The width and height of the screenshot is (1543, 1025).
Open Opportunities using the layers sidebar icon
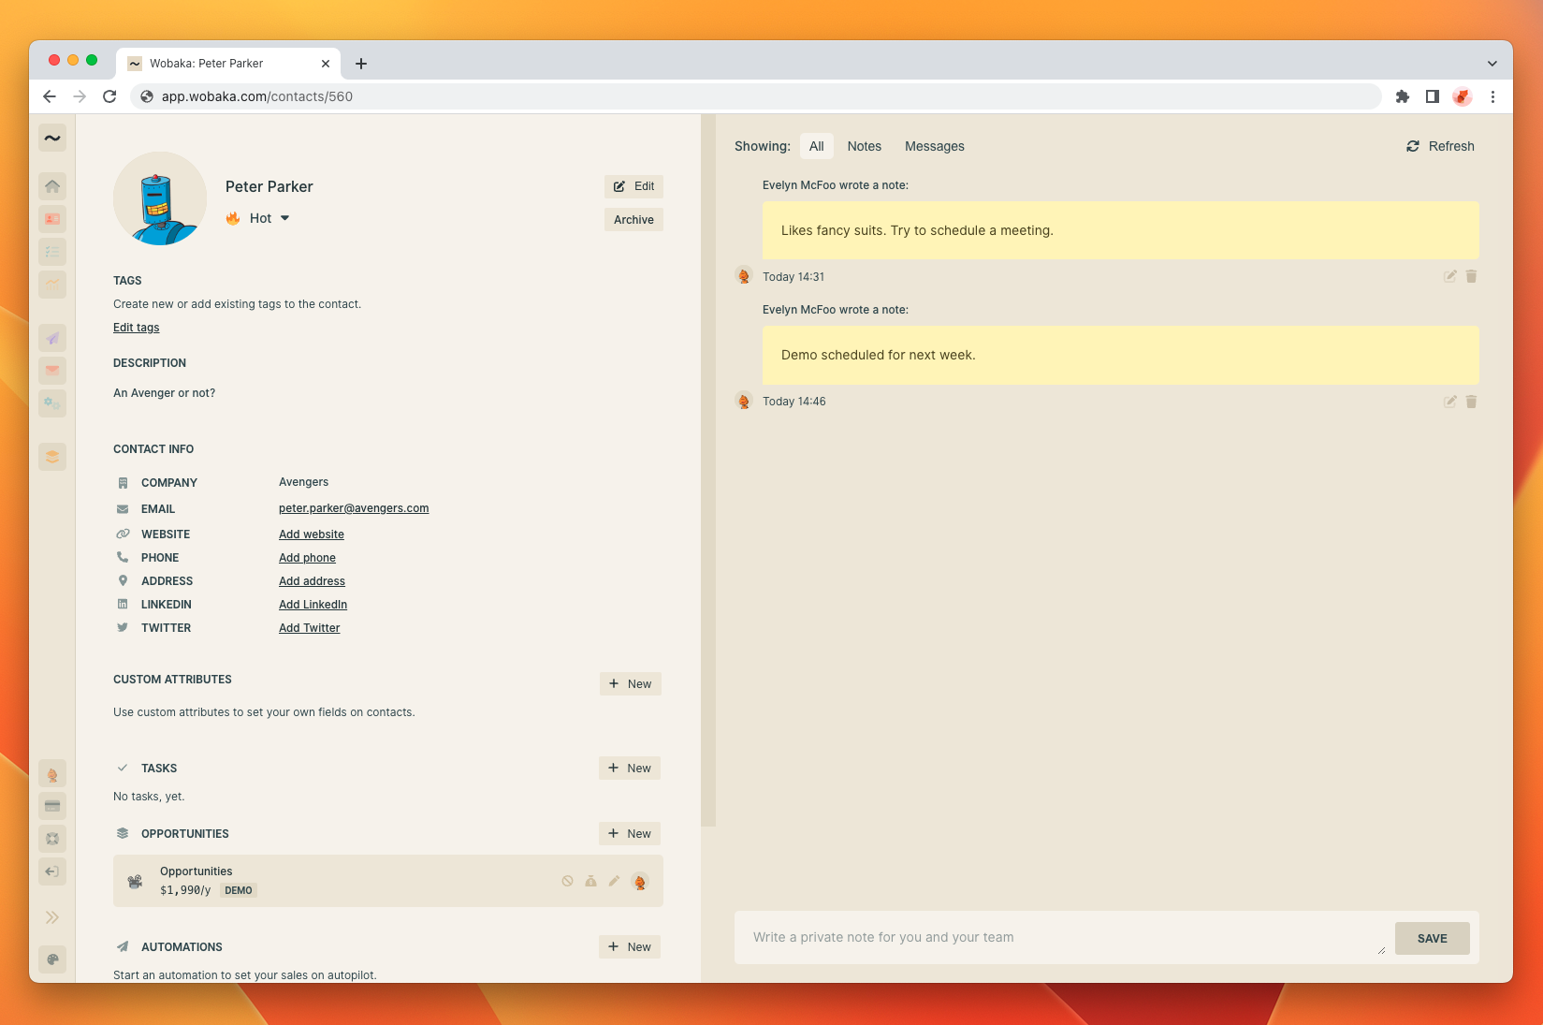52,456
